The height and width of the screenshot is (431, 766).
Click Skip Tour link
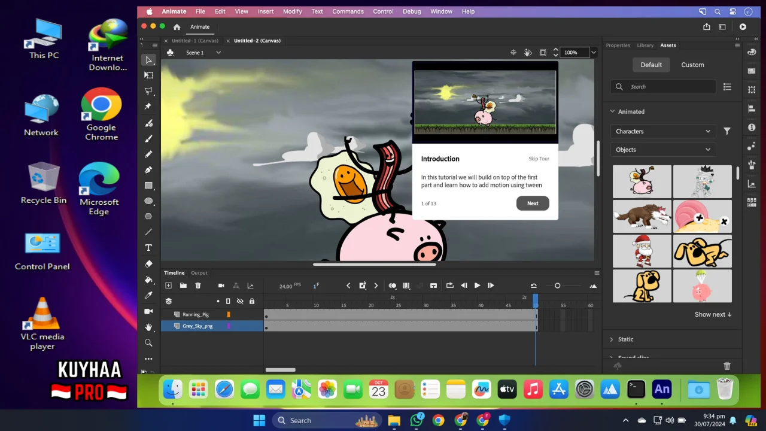(539, 159)
